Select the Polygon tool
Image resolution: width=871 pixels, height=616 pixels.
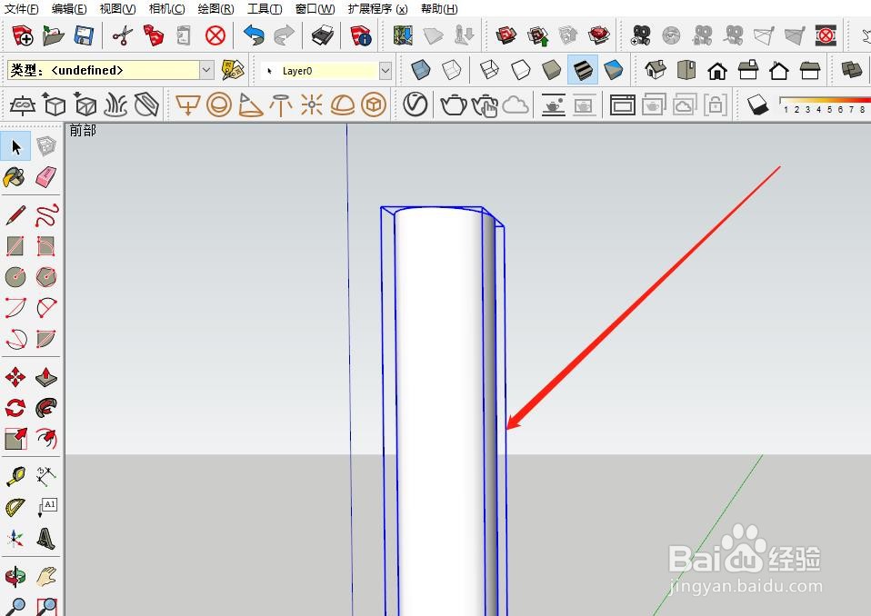tap(46, 276)
